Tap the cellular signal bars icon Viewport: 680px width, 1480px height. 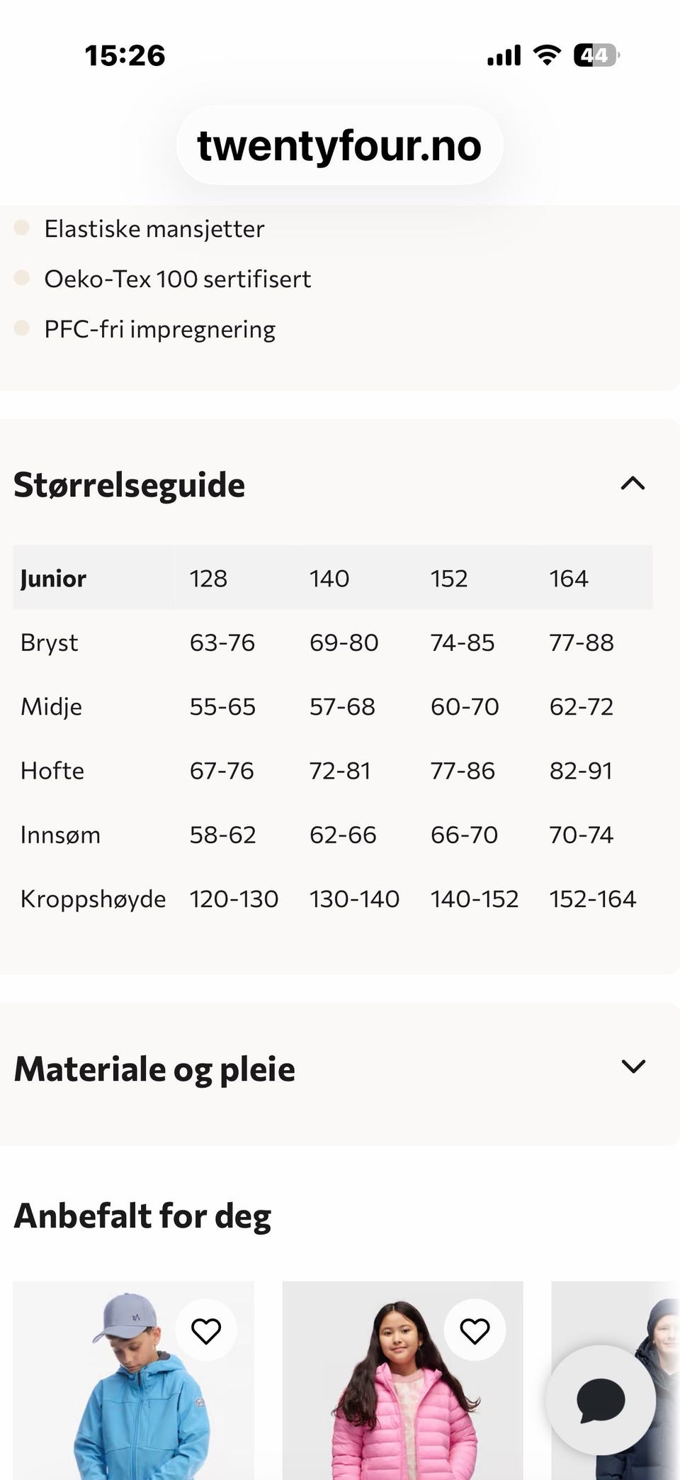click(504, 55)
